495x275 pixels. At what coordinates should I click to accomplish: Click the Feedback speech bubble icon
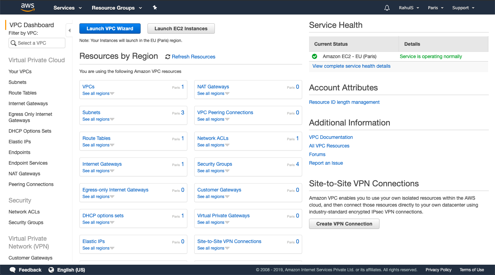coord(13,270)
